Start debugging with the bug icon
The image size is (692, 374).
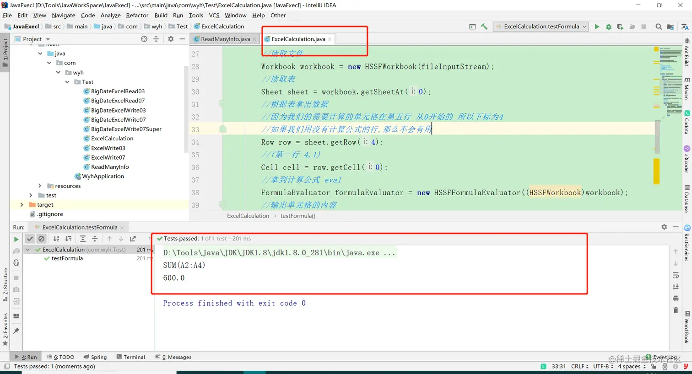[609, 27]
